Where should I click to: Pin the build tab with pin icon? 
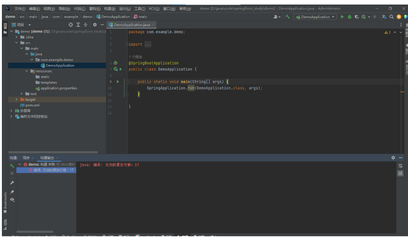point(12,192)
